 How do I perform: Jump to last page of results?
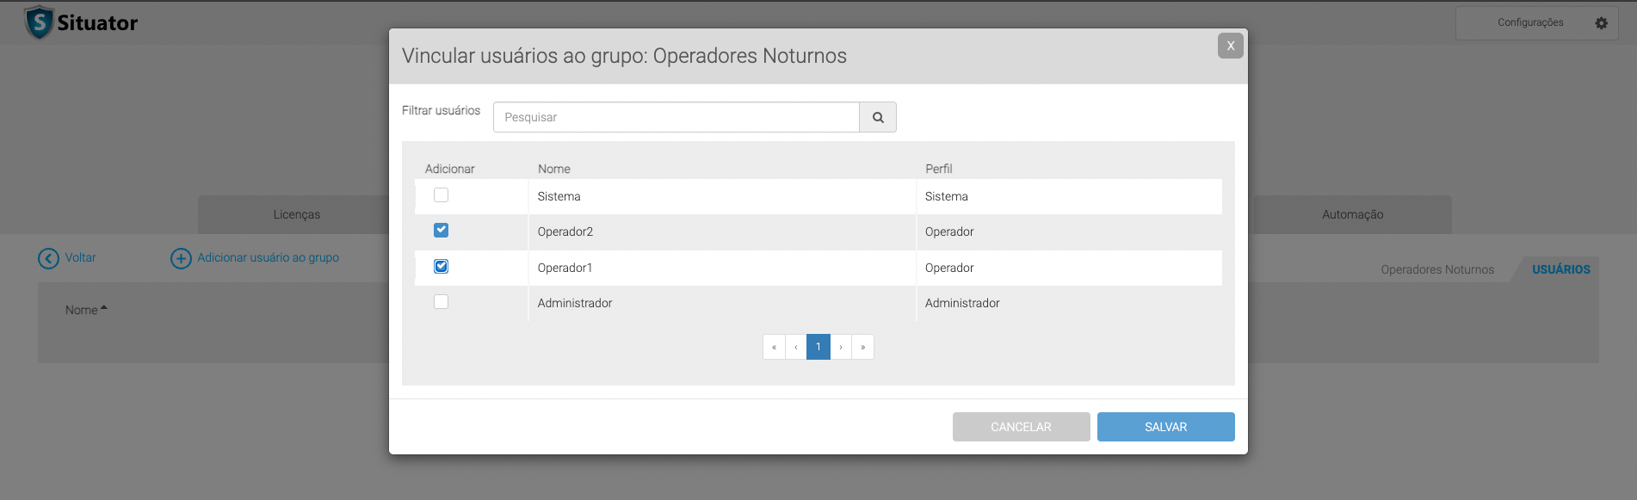pos(862,347)
